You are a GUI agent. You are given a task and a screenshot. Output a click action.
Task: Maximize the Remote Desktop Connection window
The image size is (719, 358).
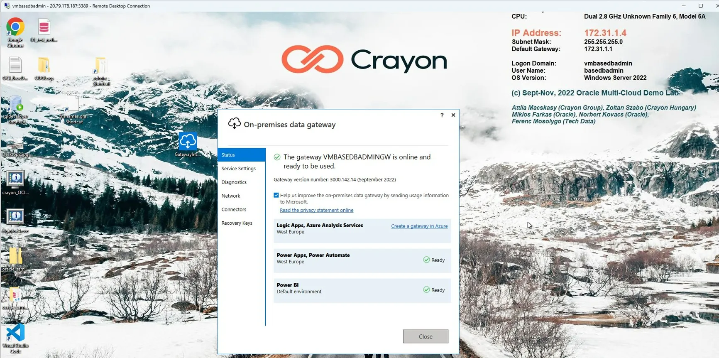701,6
